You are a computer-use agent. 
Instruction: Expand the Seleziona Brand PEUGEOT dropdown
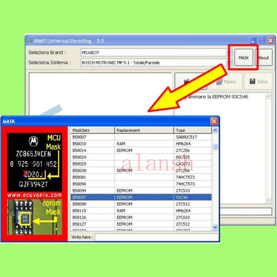click(x=229, y=52)
